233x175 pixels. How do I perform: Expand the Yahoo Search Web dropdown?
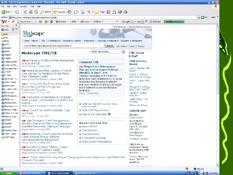click(x=32, y=22)
